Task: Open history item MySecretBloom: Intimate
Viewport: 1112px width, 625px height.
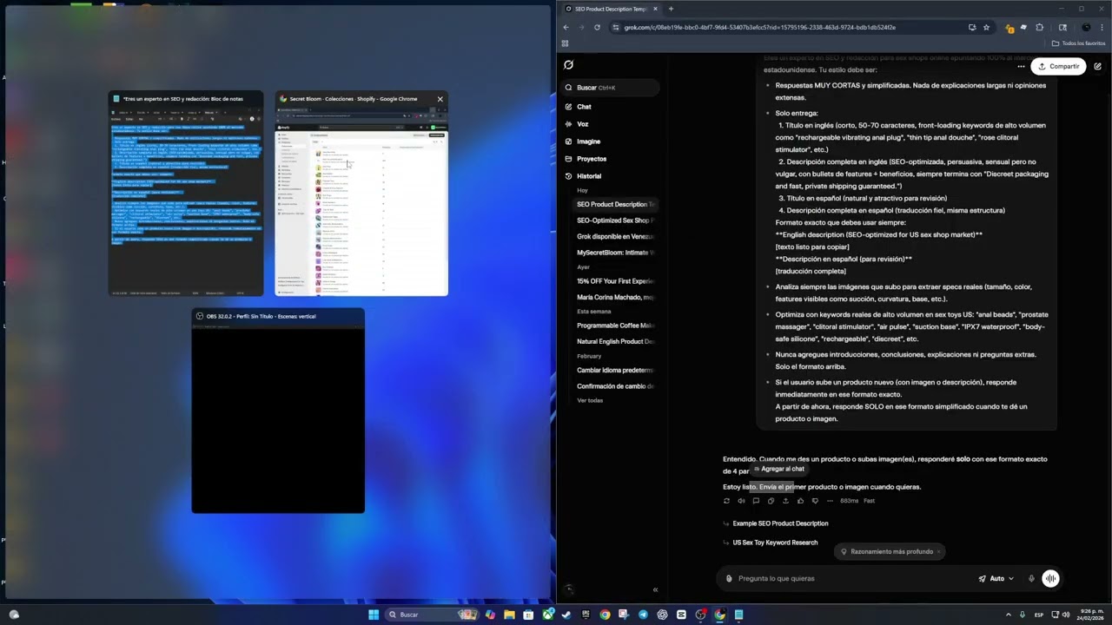Action: pos(615,253)
